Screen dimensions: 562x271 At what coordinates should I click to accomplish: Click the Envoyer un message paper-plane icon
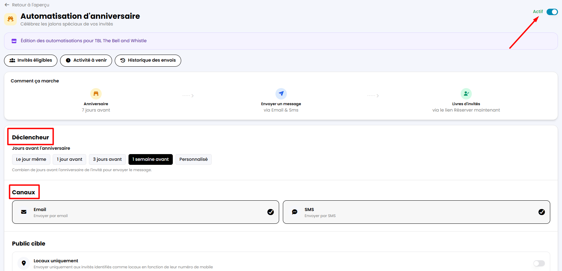coord(281,94)
